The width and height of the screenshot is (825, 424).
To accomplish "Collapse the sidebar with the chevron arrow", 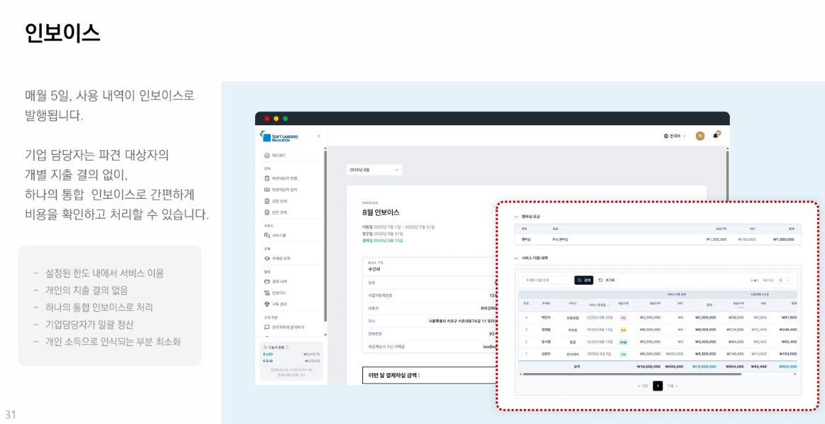I will pos(318,136).
